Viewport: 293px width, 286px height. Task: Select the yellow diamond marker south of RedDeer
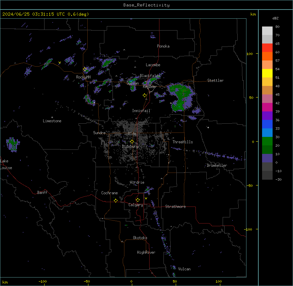click(x=144, y=95)
